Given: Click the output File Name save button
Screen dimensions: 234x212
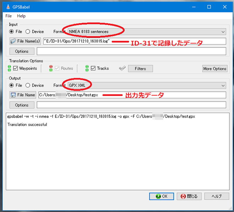Looking at the screenshot, I should pyautogui.click(x=23, y=95).
